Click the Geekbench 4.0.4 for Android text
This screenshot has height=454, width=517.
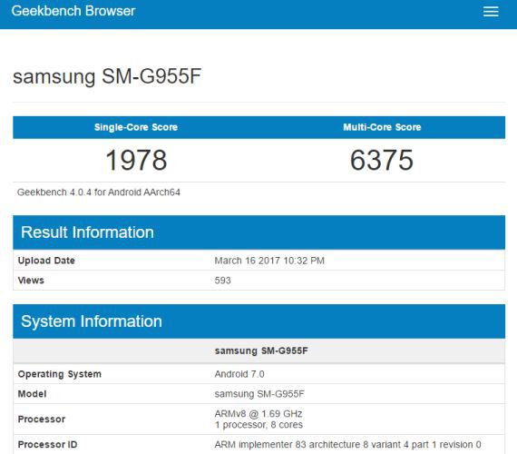(x=99, y=192)
